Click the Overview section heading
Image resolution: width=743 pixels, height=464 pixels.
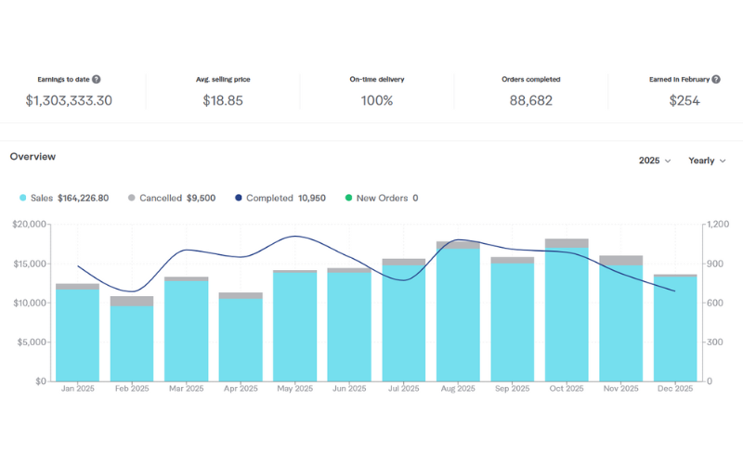(x=33, y=157)
